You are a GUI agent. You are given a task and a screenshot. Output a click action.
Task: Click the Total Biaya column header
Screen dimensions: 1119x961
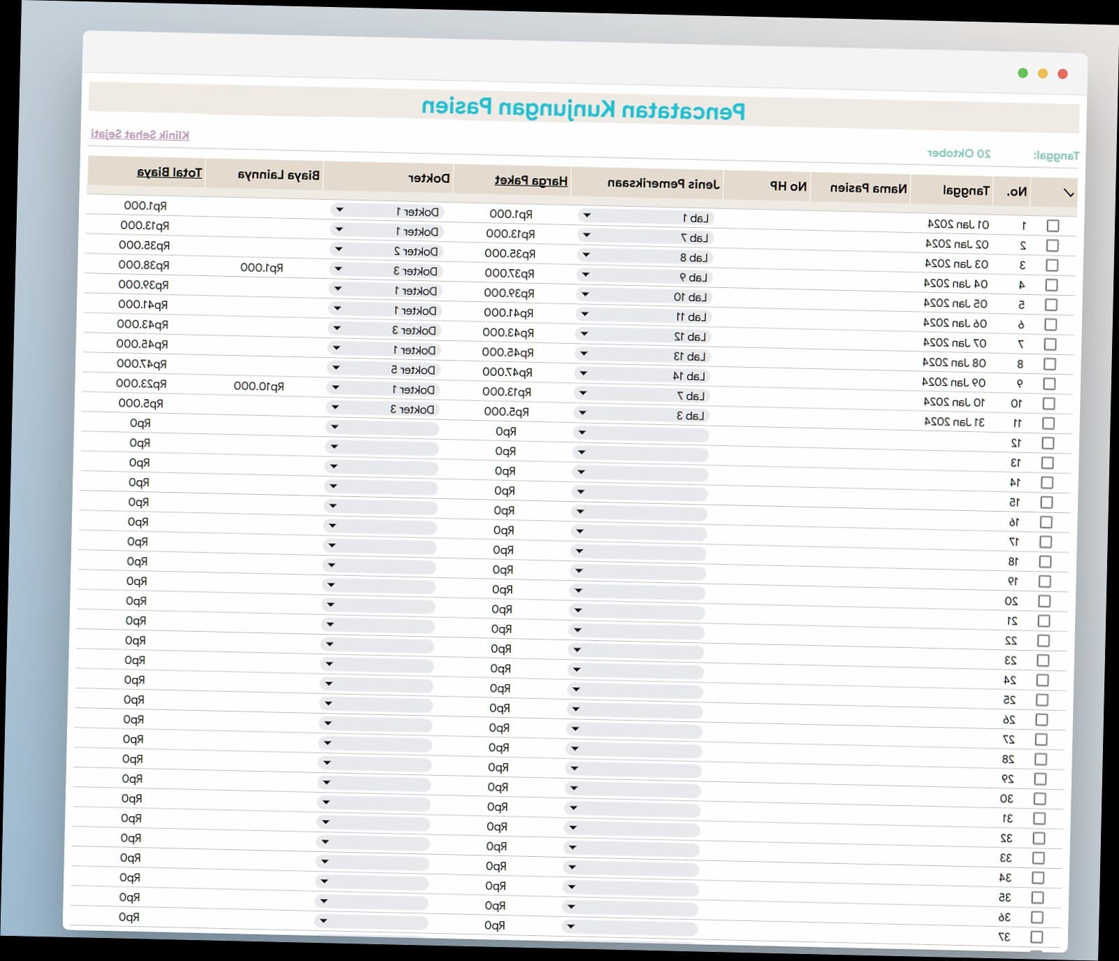pyautogui.click(x=169, y=173)
